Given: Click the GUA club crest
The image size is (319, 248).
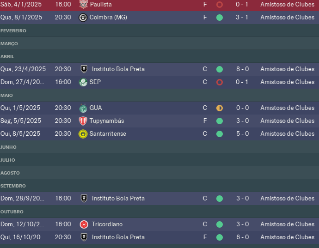Looking at the screenshot, I should (83, 108).
